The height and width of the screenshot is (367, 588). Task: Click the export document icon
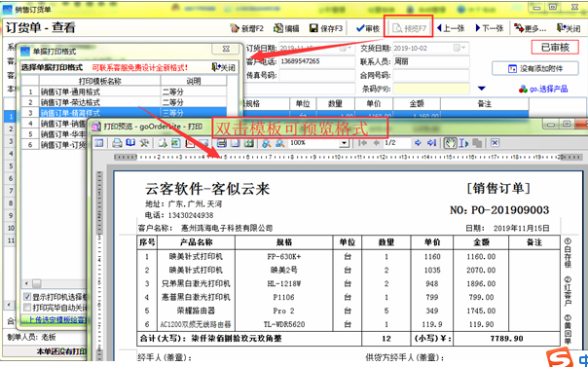click(x=163, y=143)
